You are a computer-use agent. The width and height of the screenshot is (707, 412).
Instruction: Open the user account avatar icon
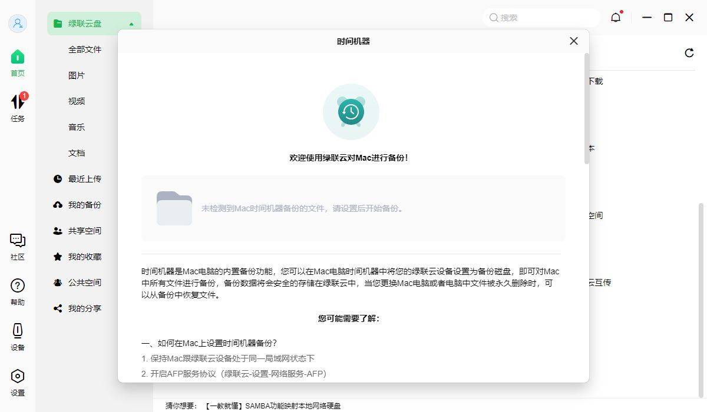(18, 24)
